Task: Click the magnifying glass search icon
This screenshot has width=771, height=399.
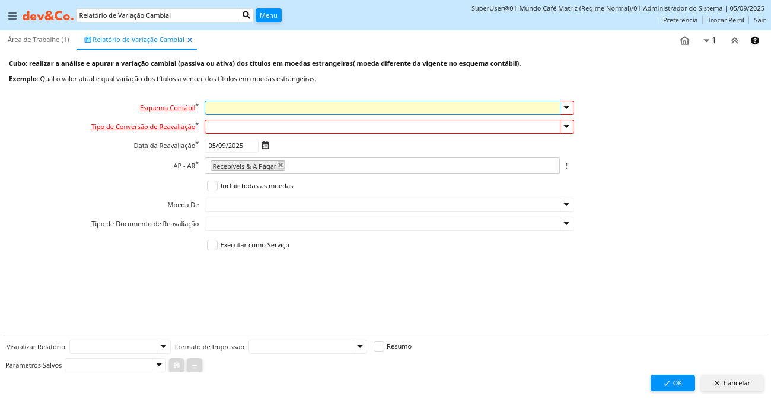Action: coord(247,15)
